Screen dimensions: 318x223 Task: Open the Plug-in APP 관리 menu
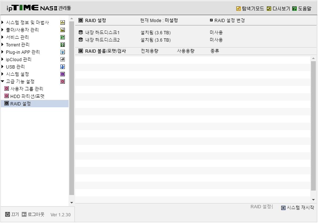coord(23,52)
